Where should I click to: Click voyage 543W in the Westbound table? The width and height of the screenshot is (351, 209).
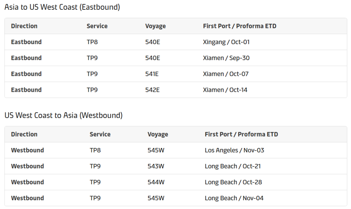coord(156,166)
